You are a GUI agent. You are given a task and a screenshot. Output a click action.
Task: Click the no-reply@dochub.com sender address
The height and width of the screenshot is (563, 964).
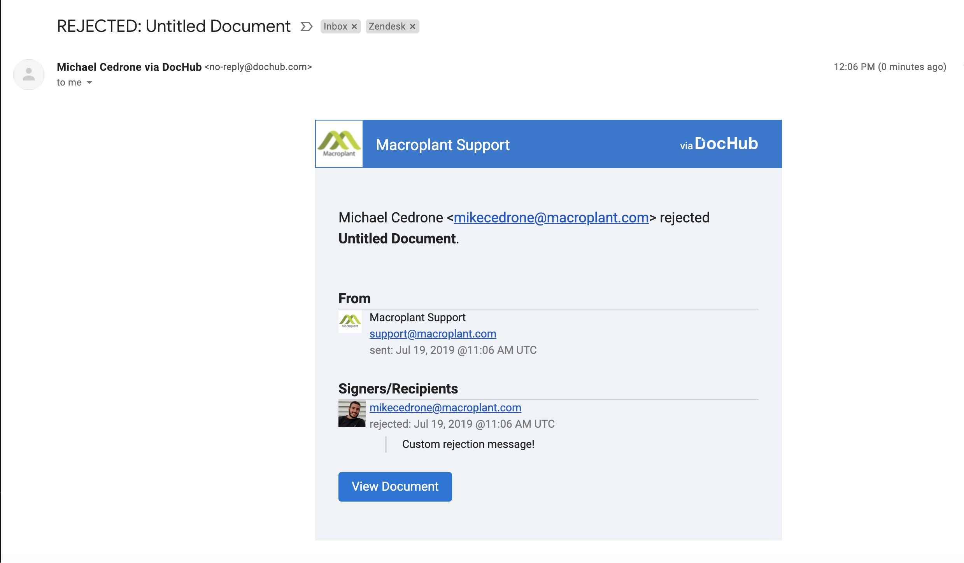click(258, 67)
